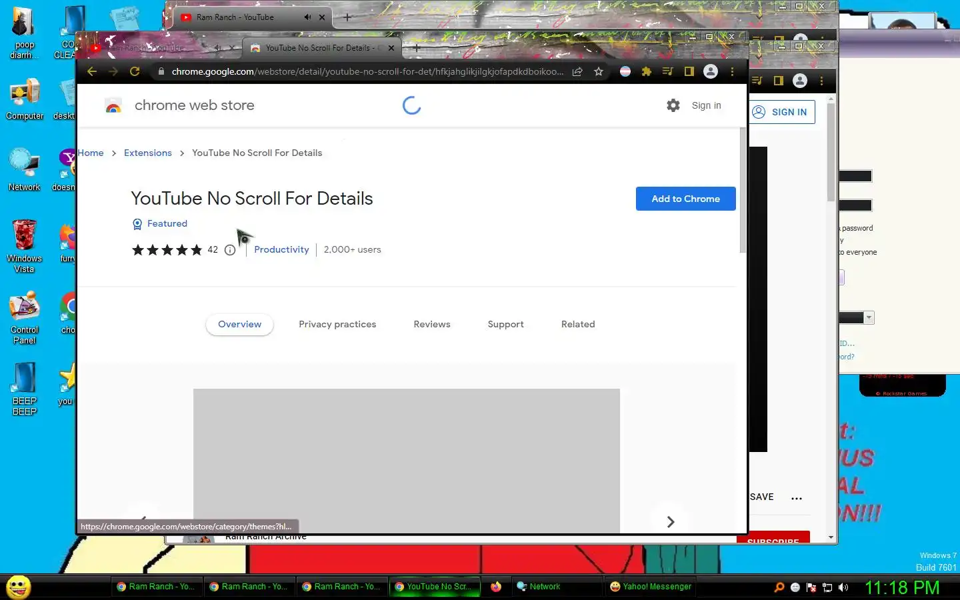This screenshot has width=960, height=600.
Task: Open the Related tab
Action: [x=578, y=325]
